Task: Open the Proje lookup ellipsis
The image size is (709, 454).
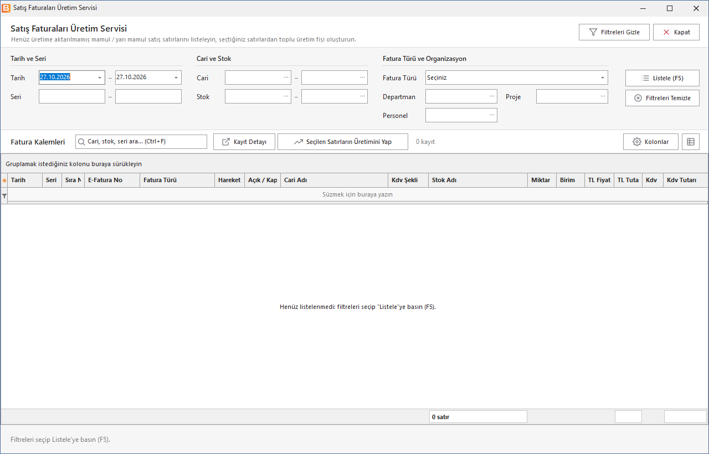Action: [x=603, y=96]
